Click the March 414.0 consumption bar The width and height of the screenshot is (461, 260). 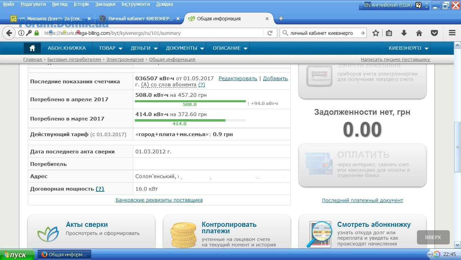click(180, 120)
